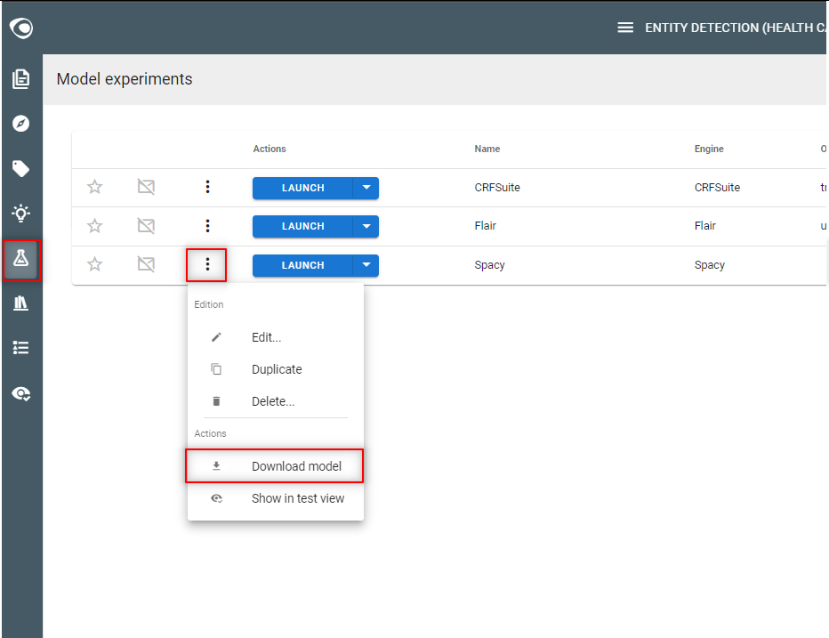Viewport: 829px width, 638px height.
Task: Click crossed-out image icon in Flair row
Action: [146, 226]
